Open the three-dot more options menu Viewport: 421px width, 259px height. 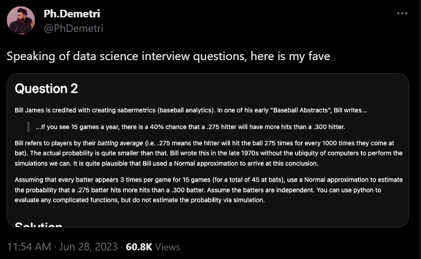(402, 14)
